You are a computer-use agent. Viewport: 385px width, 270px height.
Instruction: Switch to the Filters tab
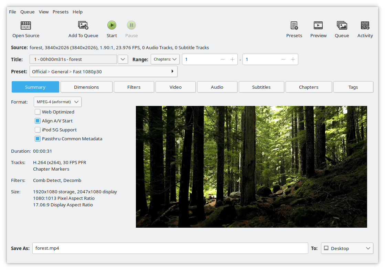134,87
